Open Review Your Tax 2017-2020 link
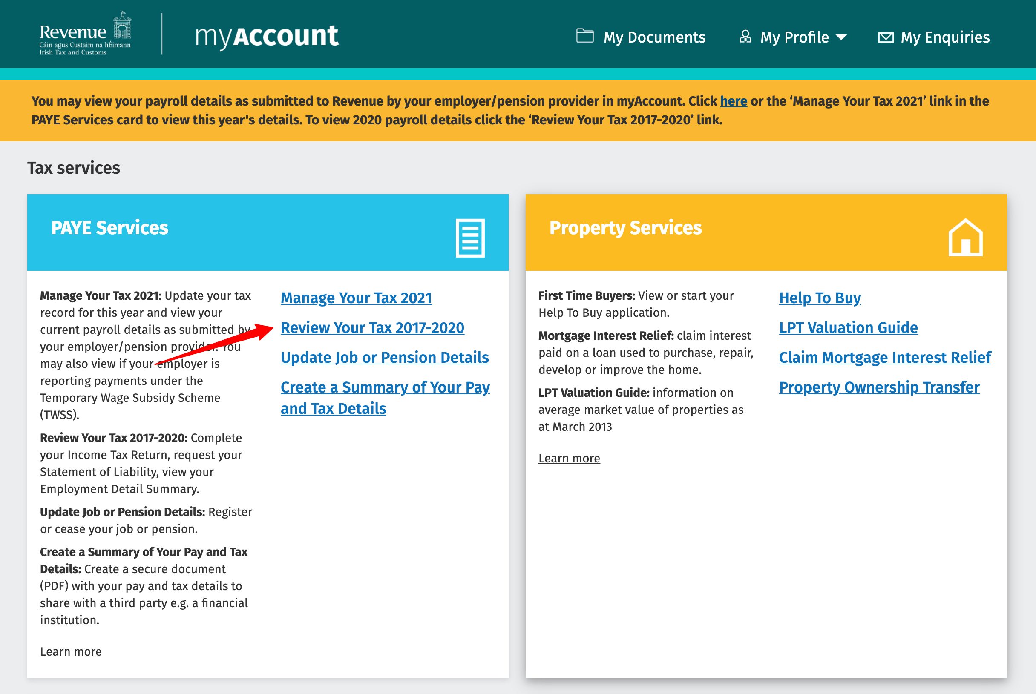The width and height of the screenshot is (1036, 694). [372, 327]
